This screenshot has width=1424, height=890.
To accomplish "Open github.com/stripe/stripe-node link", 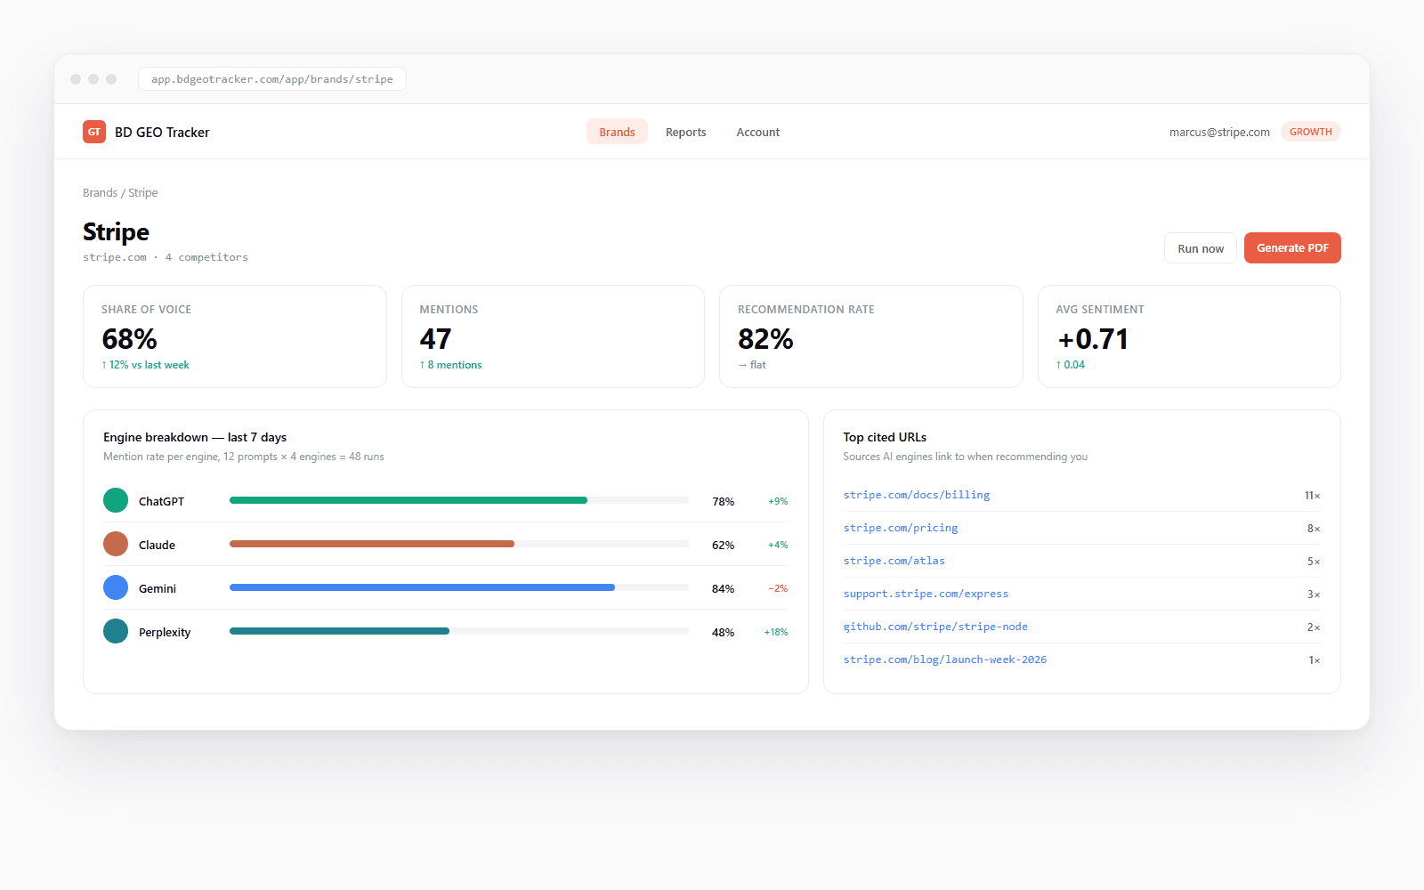I will [x=935, y=627].
